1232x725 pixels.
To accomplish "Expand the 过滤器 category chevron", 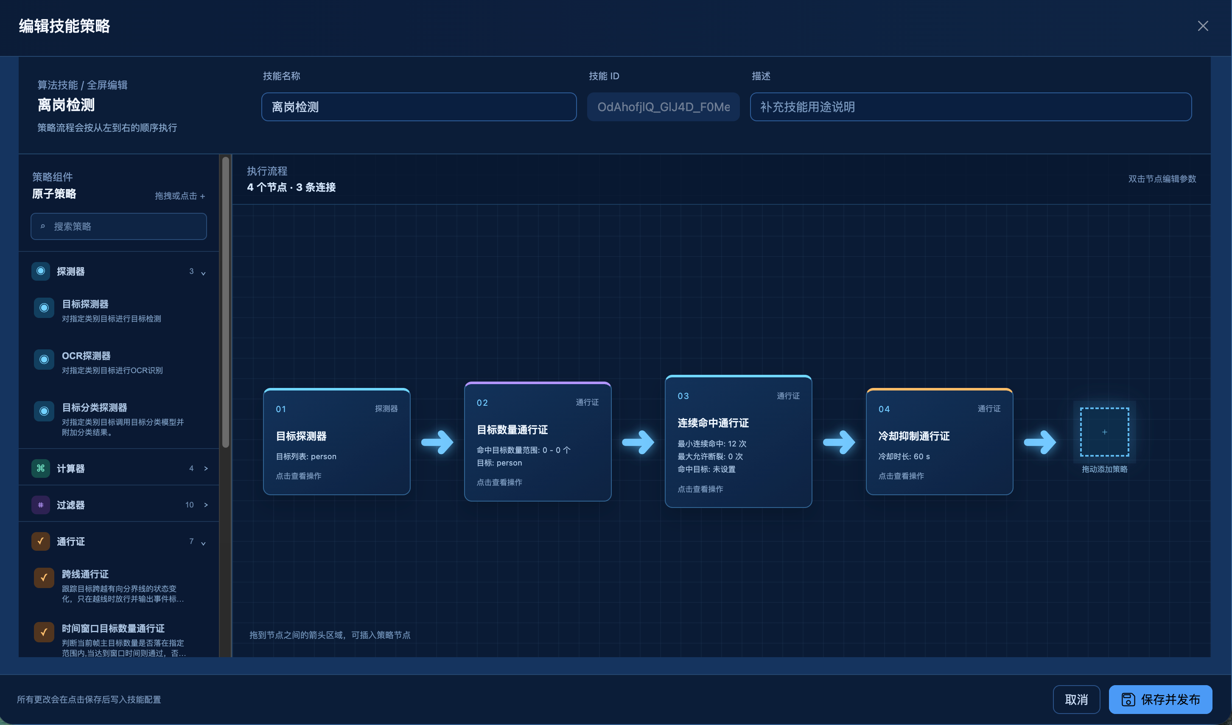I will (206, 505).
